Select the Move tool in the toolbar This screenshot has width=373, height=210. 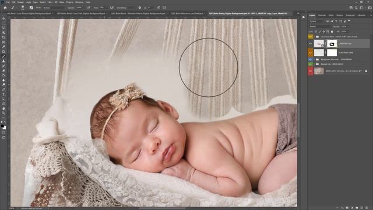point(3,18)
